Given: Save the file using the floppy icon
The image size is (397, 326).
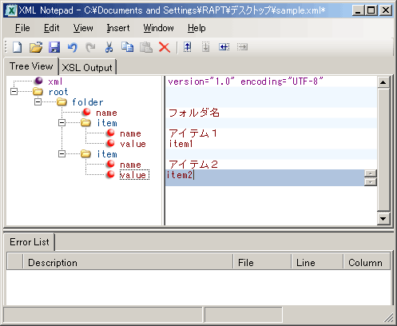Looking at the screenshot, I should pyautogui.click(x=54, y=47).
